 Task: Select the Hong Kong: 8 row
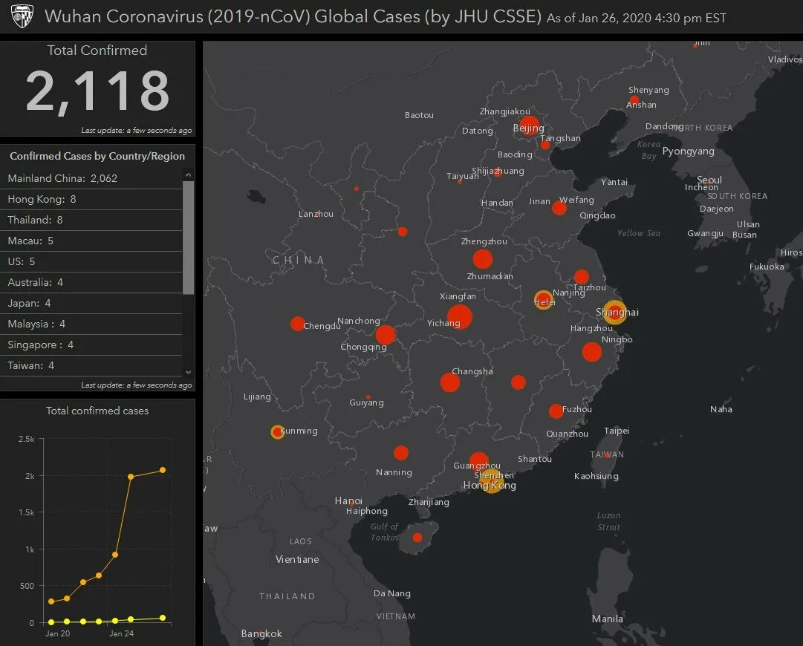91,199
